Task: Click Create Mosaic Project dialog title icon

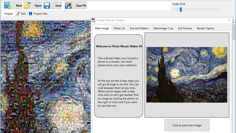Action: (x=93, y=20)
